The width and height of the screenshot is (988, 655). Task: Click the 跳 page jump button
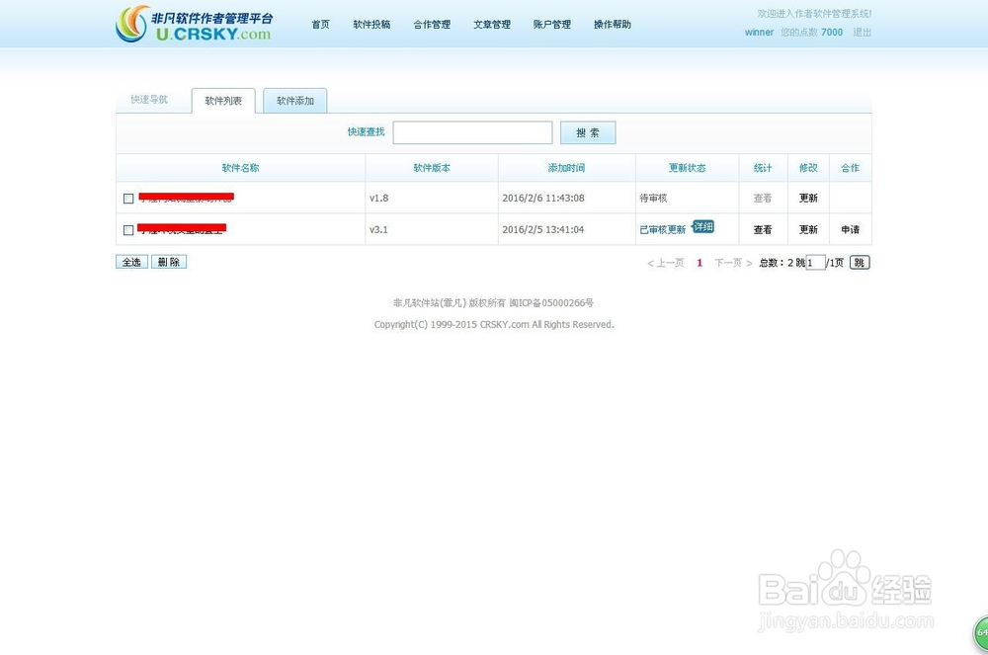click(859, 262)
